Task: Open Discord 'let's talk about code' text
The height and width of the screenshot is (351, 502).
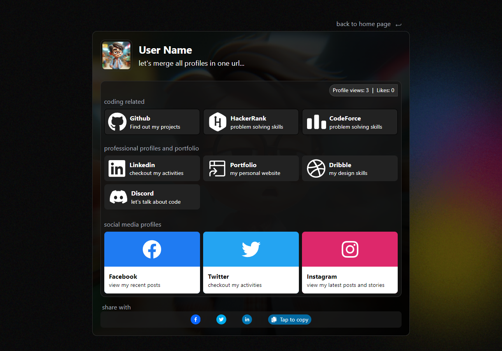Action: coord(156,202)
